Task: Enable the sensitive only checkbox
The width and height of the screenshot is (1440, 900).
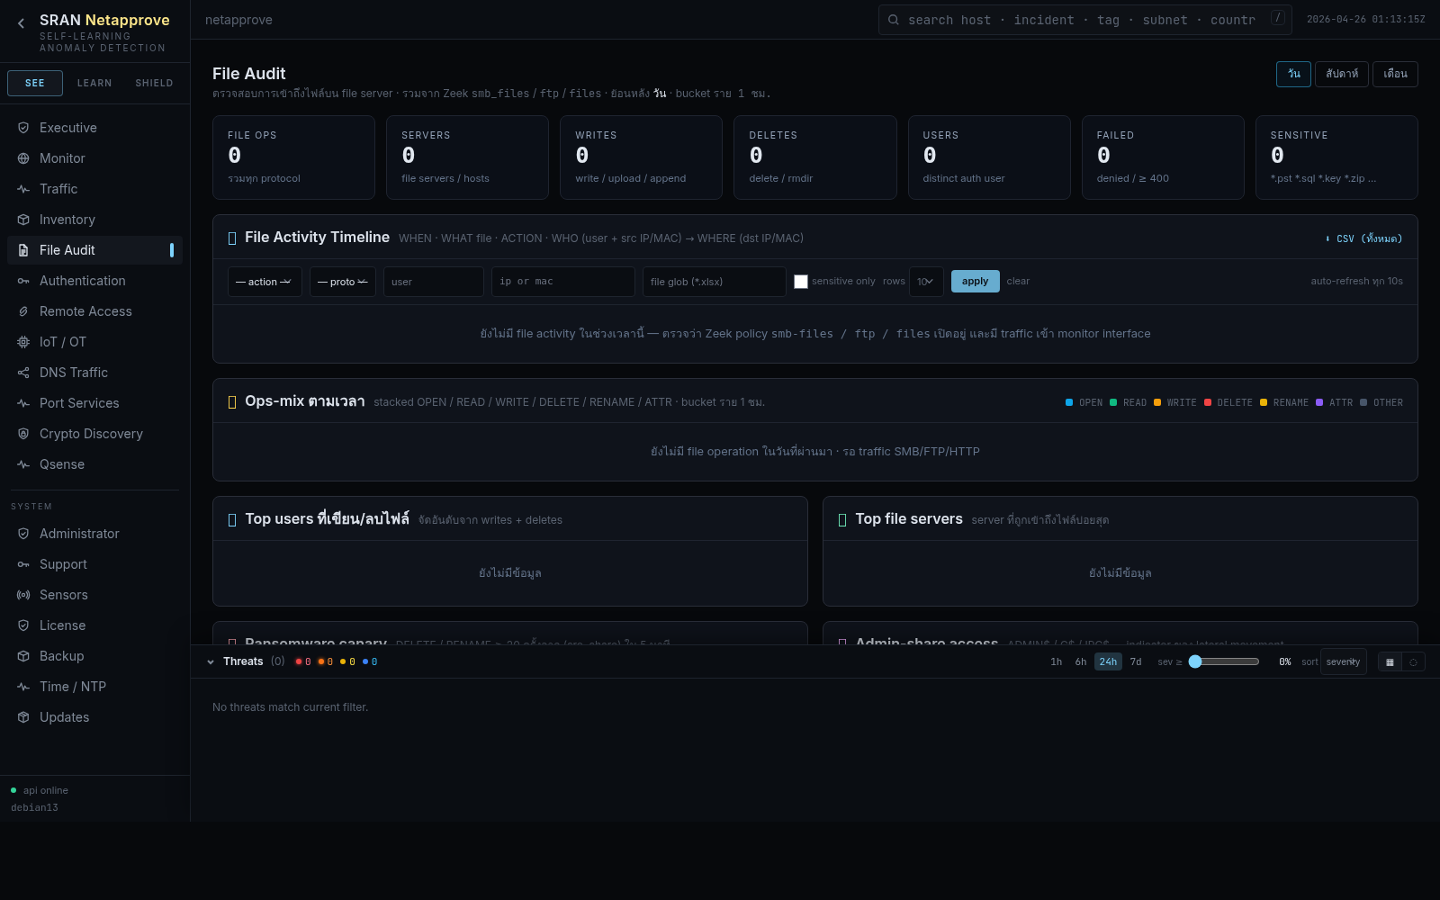Action: [800, 282]
